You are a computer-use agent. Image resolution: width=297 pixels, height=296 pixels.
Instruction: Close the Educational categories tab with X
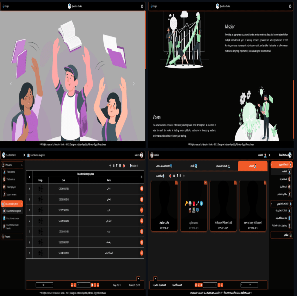point(24,155)
